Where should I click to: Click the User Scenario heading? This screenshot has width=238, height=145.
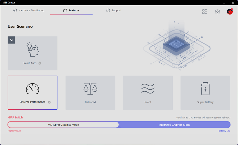coord(20,26)
